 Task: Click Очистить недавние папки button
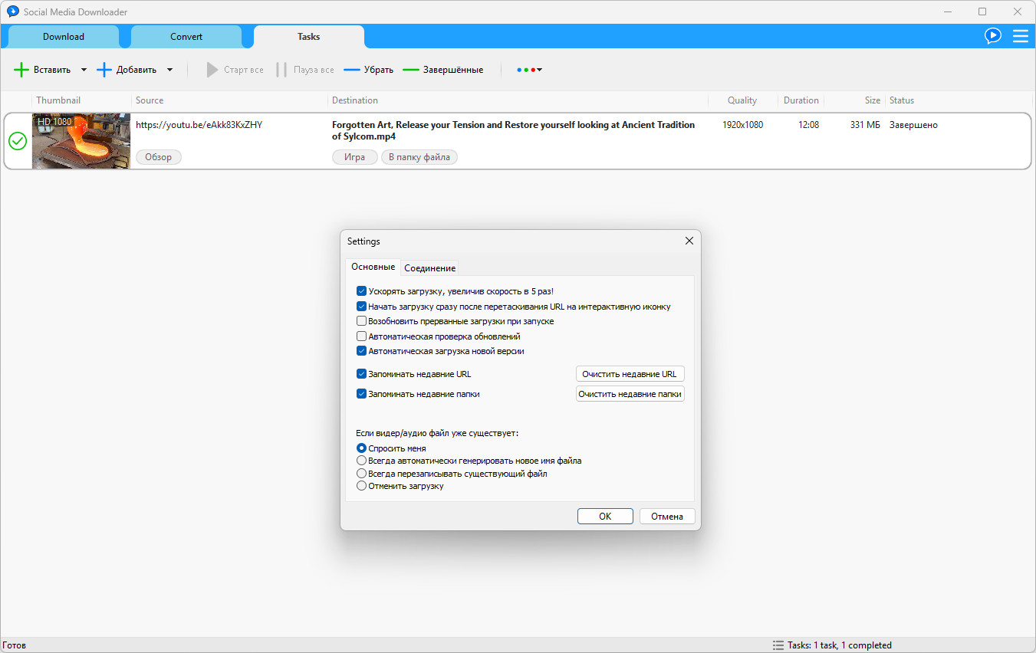[630, 394]
